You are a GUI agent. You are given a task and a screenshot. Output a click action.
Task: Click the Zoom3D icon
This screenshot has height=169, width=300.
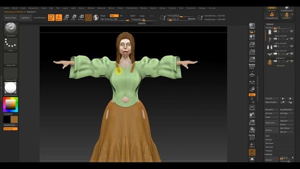[x=252, y=123]
